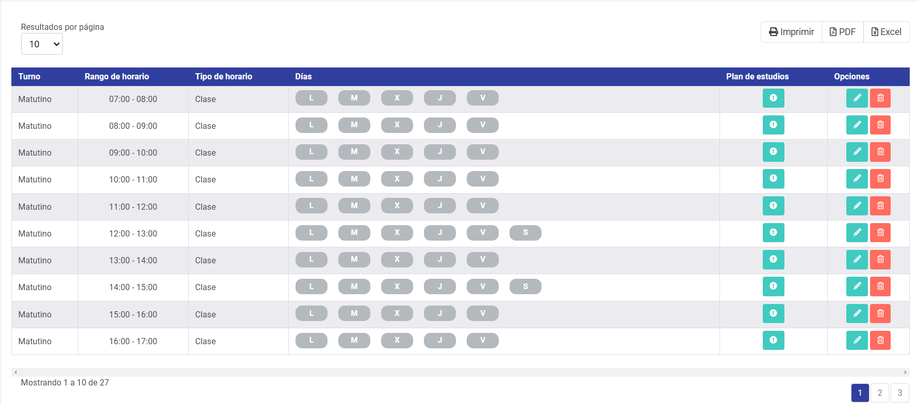Open plan de estudios for 13:00 - 14:00
Viewport: 918px width, 405px height.
pyautogui.click(x=773, y=259)
